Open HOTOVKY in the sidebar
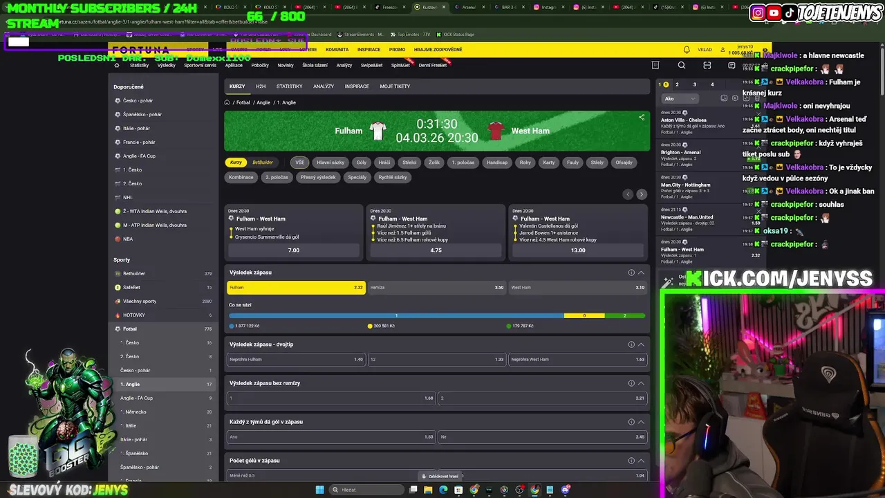Screen dimensions: 885x498 [165, 315]
